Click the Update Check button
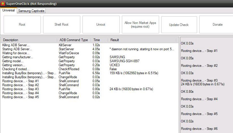This screenshot has width=233, height=133. pyautogui.click(x=179, y=25)
